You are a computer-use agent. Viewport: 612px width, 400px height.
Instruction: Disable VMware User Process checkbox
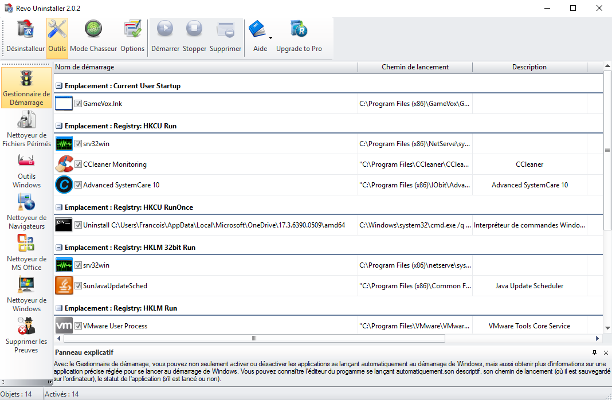pos(78,326)
